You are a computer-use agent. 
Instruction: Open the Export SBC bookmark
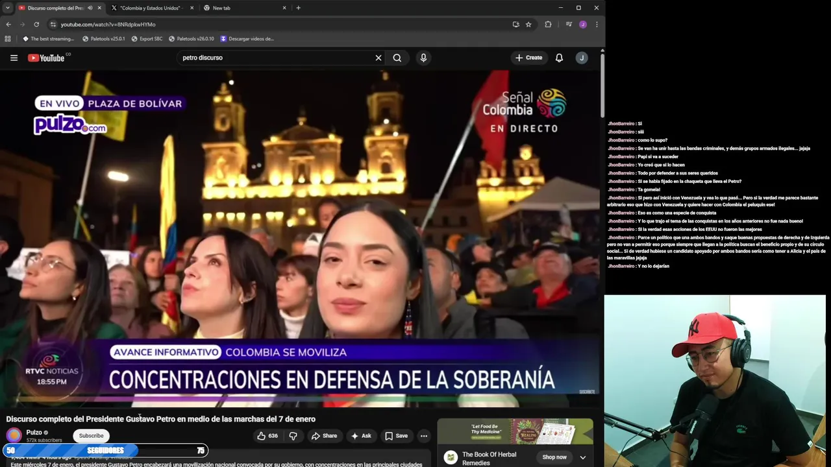coord(147,39)
